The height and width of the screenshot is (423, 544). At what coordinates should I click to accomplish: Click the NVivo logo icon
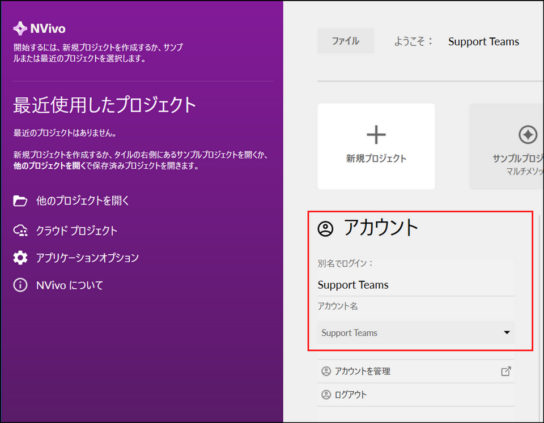(x=20, y=28)
